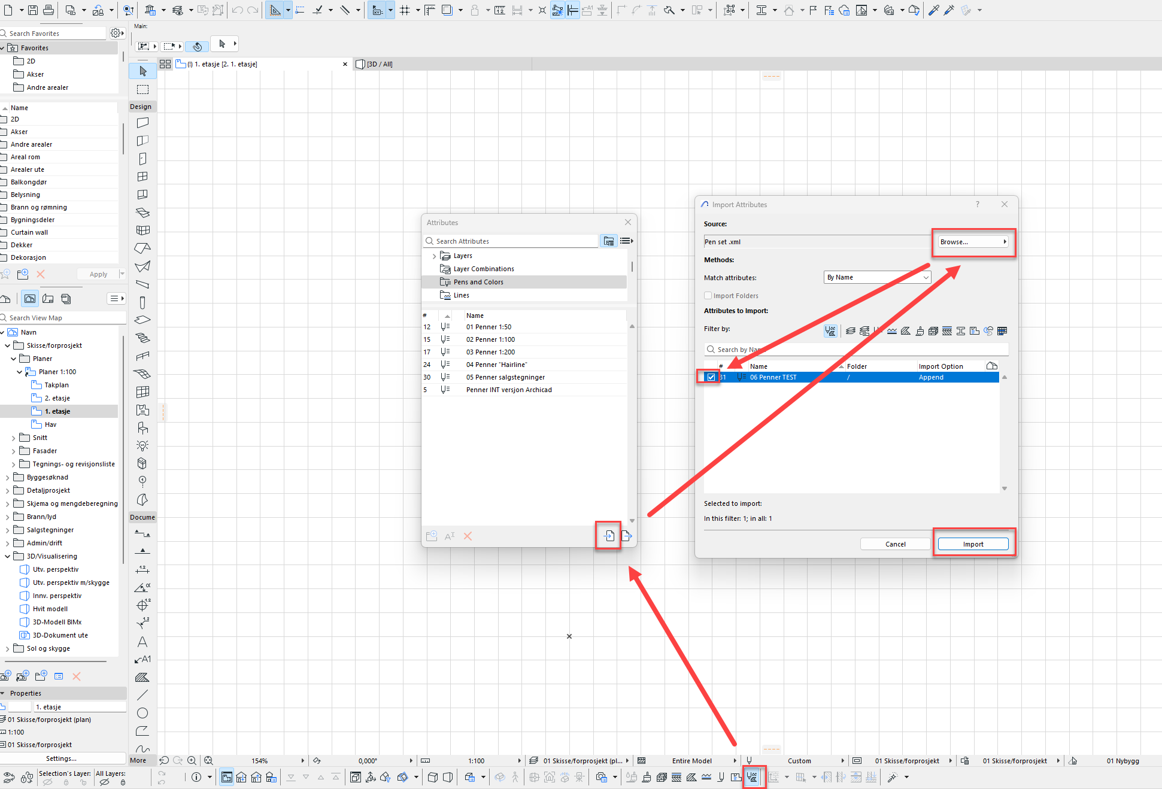The image size is (1162, 789).
Task: Uncheck the 06 Penner TEST checkbox
Action: point(711,377)
